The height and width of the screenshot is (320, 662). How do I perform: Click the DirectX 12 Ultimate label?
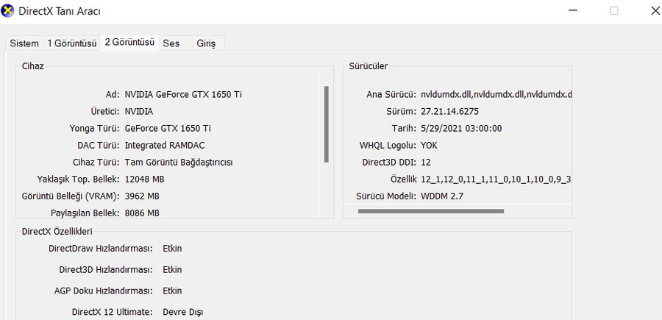112,313
